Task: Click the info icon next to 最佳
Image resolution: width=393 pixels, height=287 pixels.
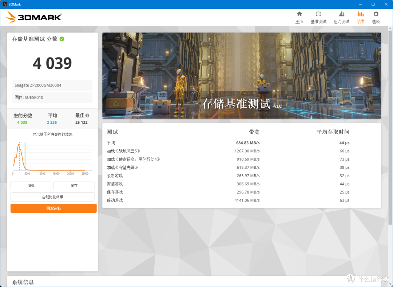Action: [87, 115]
